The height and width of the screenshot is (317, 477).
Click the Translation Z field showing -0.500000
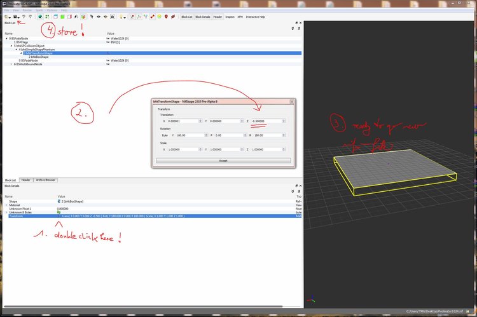pyautogui.click(x=266, y=121)
